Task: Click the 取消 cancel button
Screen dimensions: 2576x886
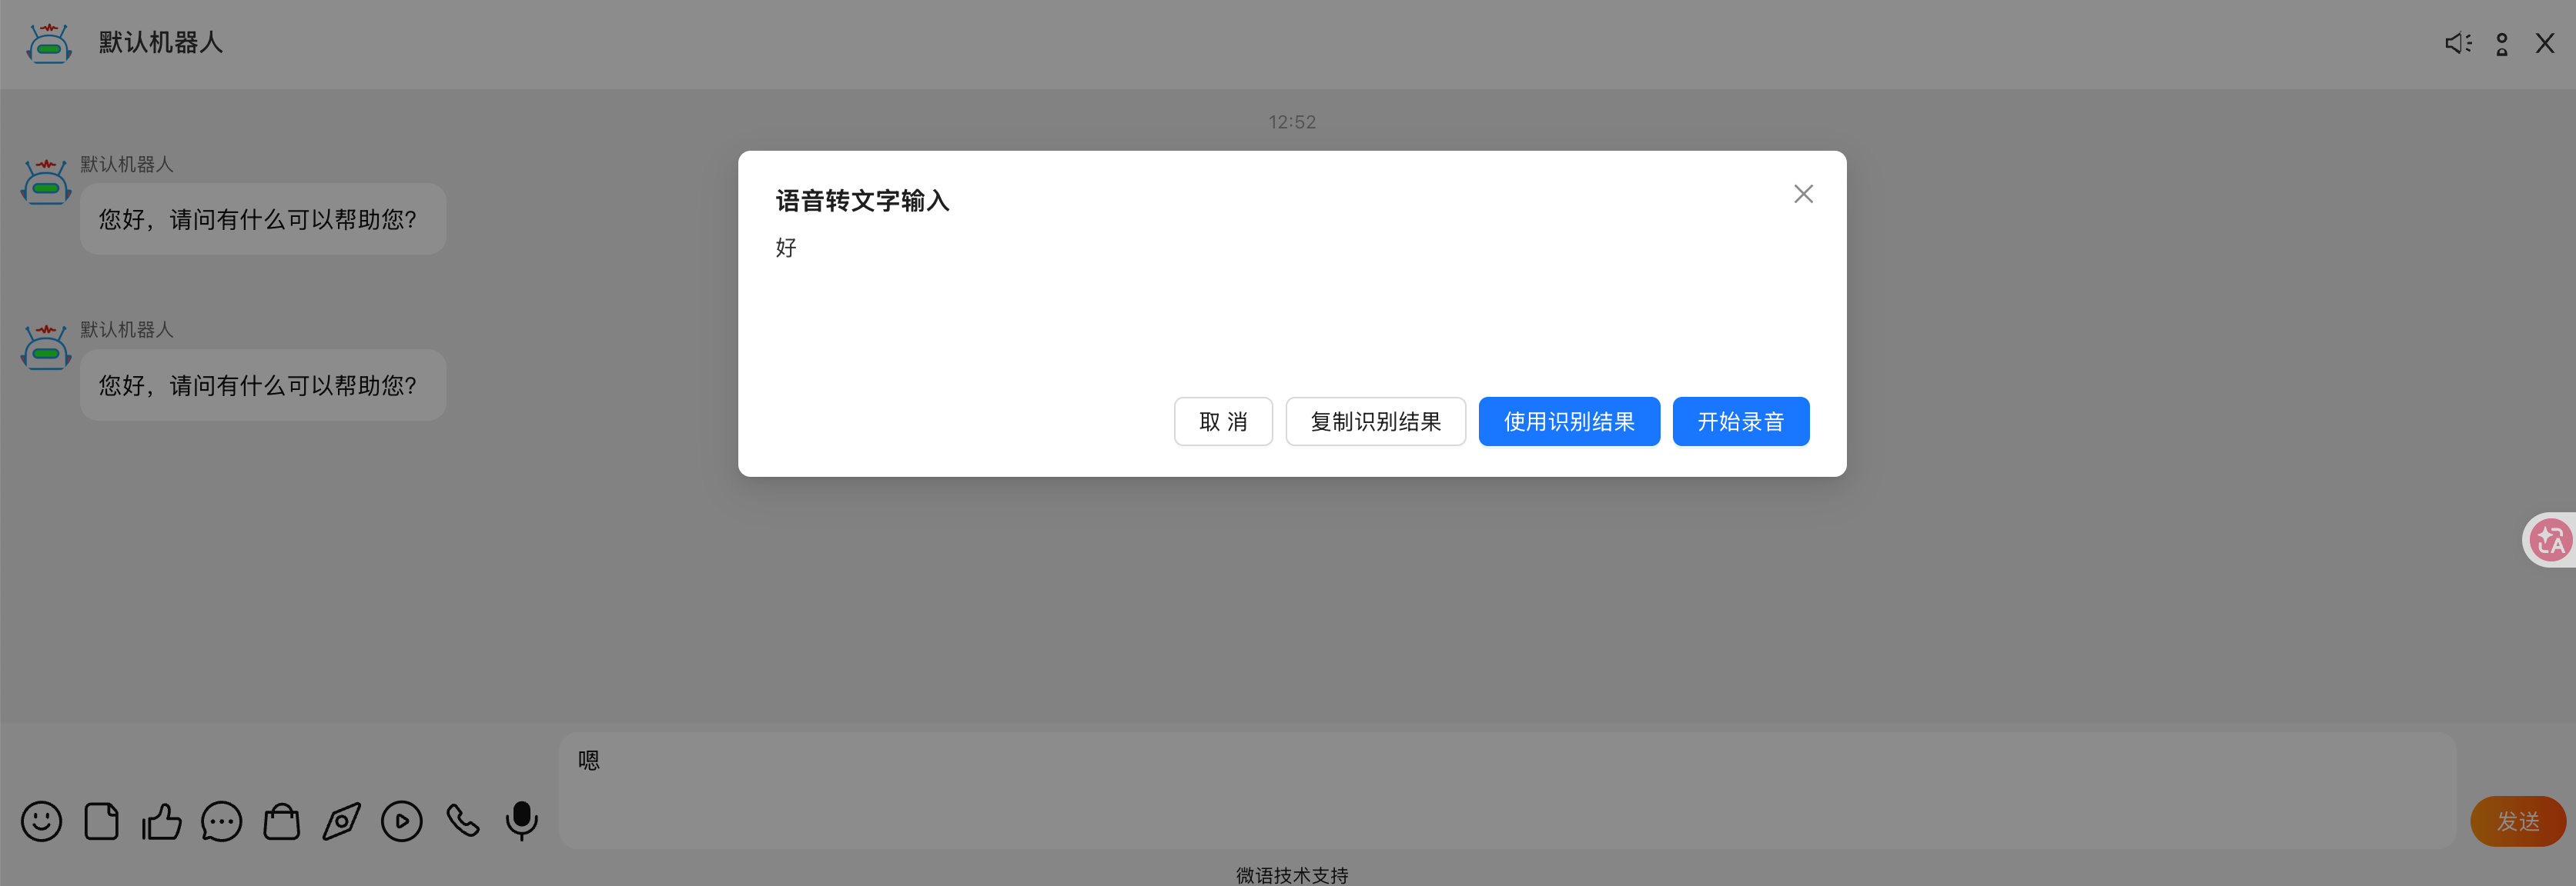Action: (1223, 421)
